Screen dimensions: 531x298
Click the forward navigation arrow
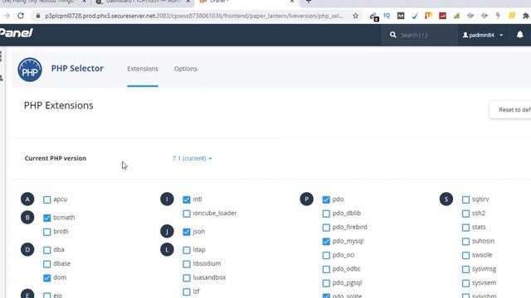point(7,16)
